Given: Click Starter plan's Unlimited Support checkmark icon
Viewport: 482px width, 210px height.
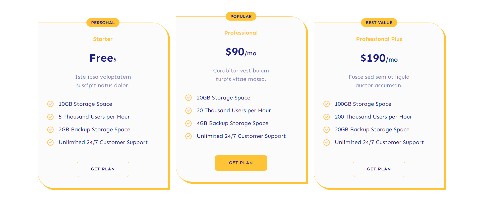Looking at the screenshot, I should (50, 142).
